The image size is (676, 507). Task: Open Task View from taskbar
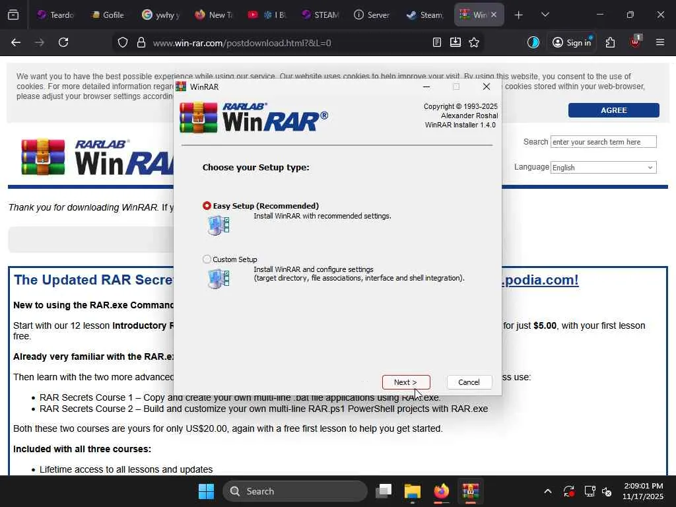tap(384, 491)
